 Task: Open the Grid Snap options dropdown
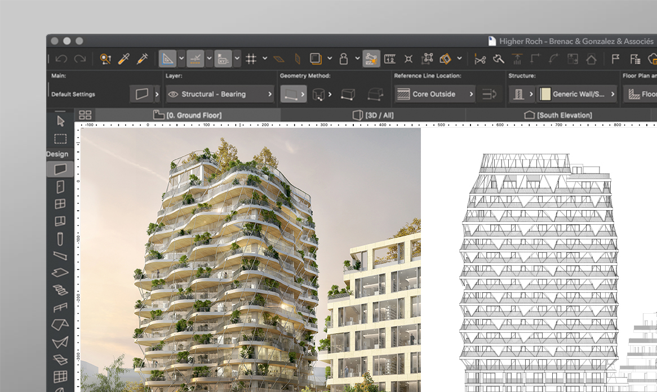[x=265, y=59]
